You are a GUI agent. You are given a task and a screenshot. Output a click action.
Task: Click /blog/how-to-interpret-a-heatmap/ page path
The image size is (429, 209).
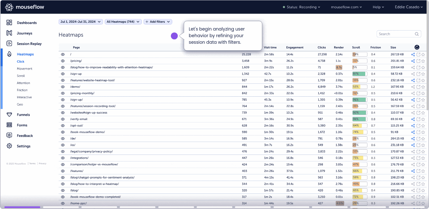click(x=95, y=184)
